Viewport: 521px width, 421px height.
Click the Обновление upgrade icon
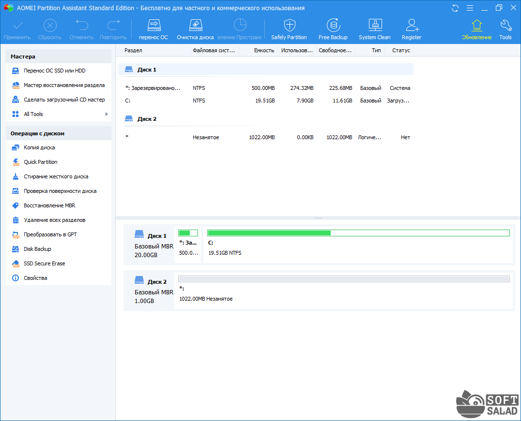click(476, 29)
